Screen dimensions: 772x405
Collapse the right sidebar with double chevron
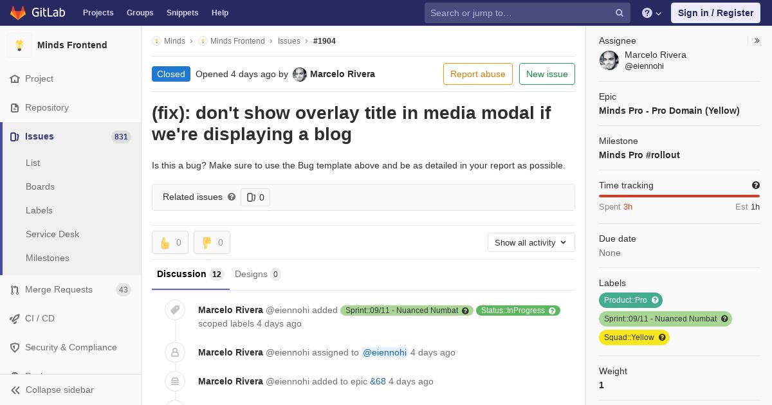pyautogui.click(x=757, y=40)
